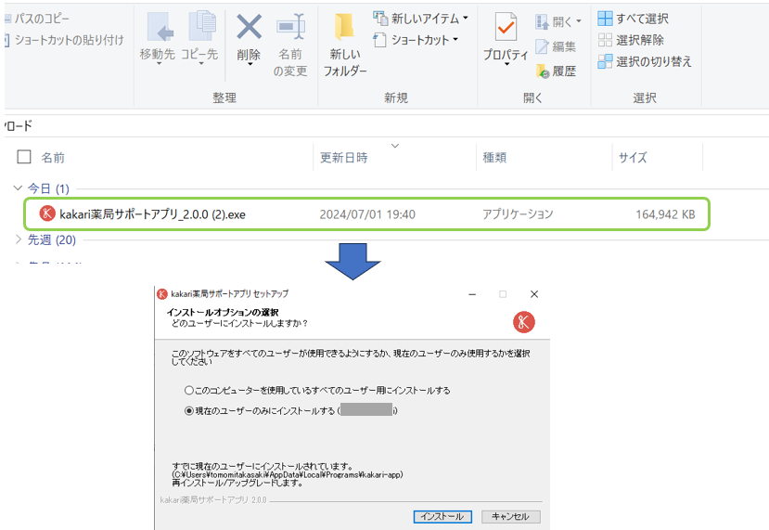The width and height of the screenshot is (769, 530).
Task: Close the kakari setup dialog
Action: click(534, 294)
